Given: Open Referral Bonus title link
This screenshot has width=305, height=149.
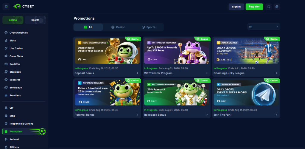Looking at the screenshot, I should tap(84, 115).
